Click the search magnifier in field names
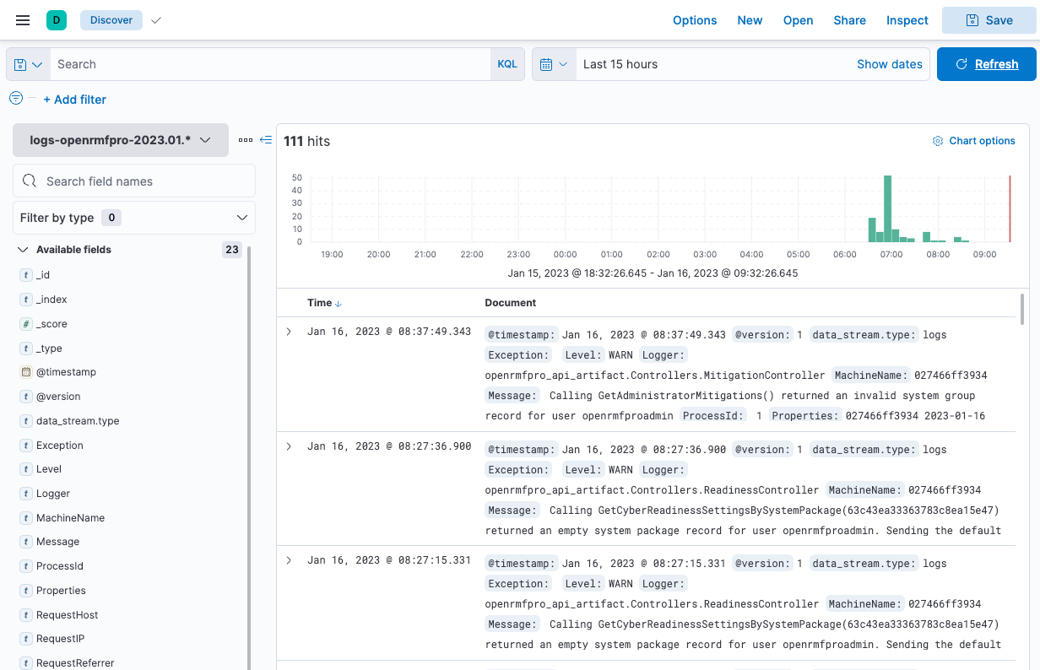 click(30, 181)
